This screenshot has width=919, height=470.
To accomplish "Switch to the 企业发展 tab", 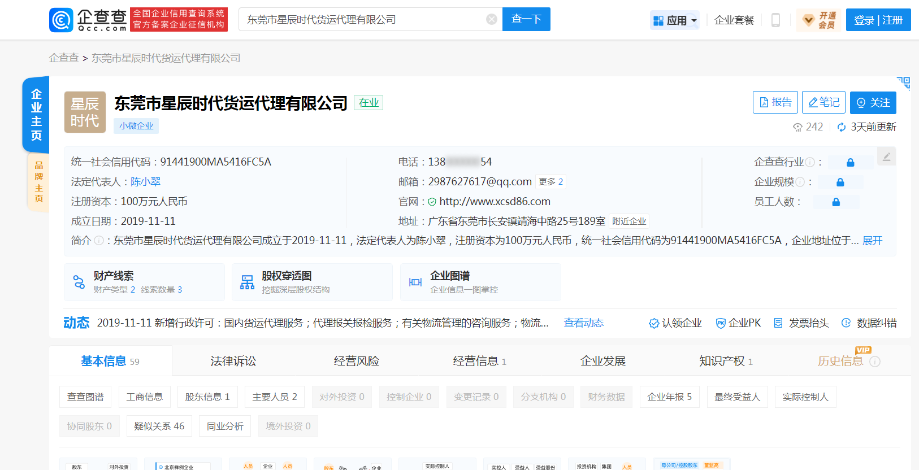I will click(602, 361).
